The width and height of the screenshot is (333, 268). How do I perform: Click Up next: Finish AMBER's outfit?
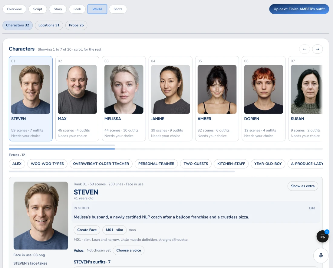tap(299, 9)
